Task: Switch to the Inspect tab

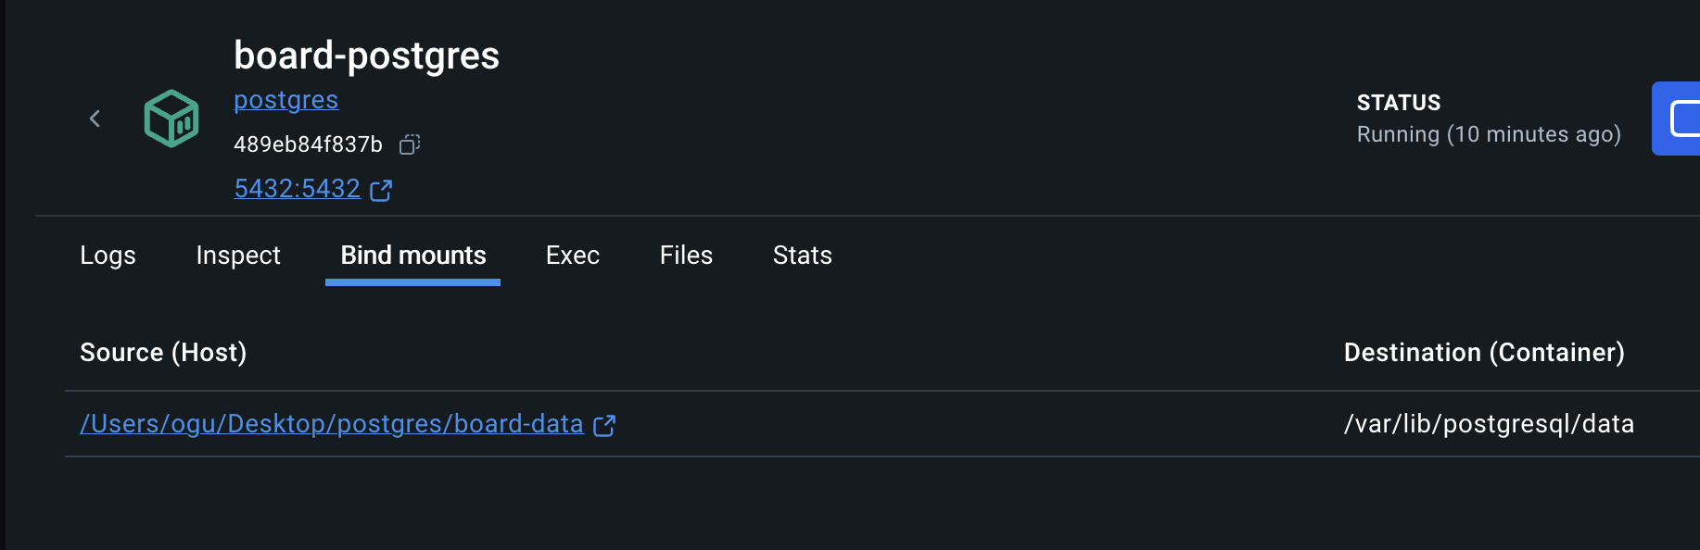Action: click(x=238, y=256)
